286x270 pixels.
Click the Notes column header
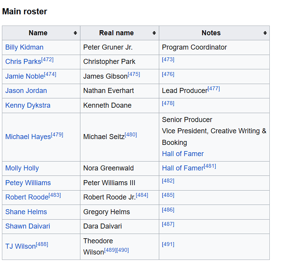click(214, 33)
